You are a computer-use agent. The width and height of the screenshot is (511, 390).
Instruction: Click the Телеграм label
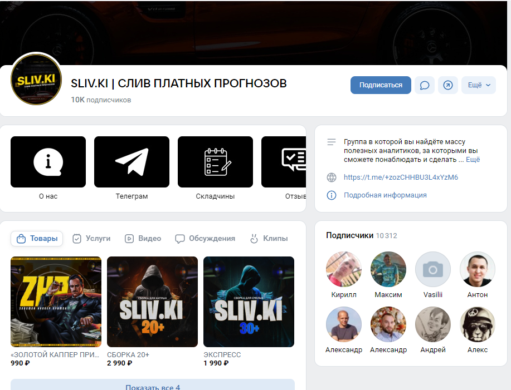pos(132,196)
